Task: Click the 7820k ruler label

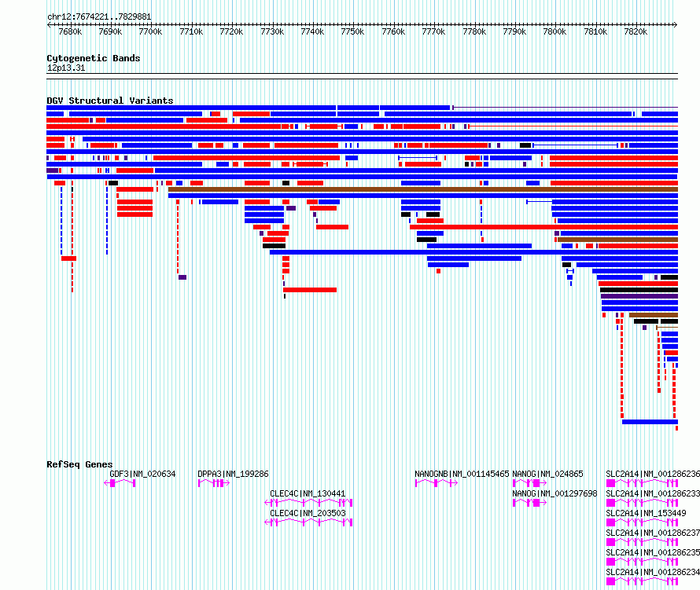Action: click(636, 31)
